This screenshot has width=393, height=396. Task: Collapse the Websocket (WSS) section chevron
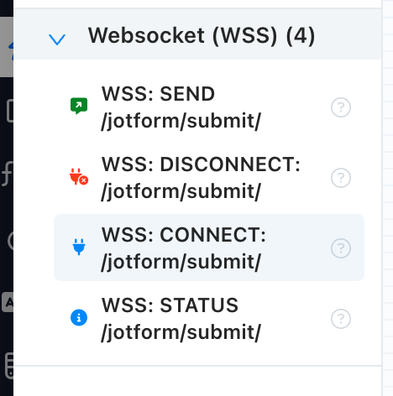tap(57, 39)
